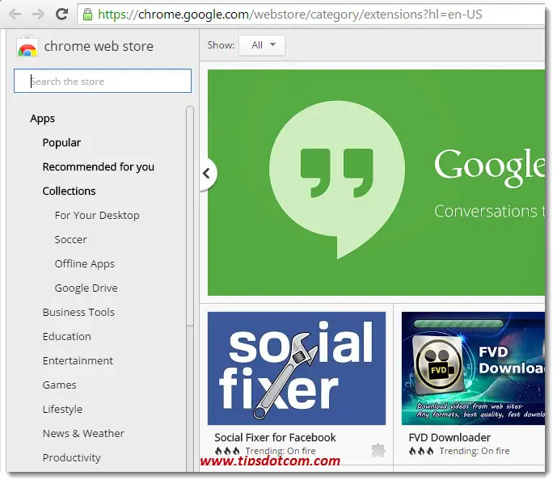Select the Productivity category

coord(72,457)
